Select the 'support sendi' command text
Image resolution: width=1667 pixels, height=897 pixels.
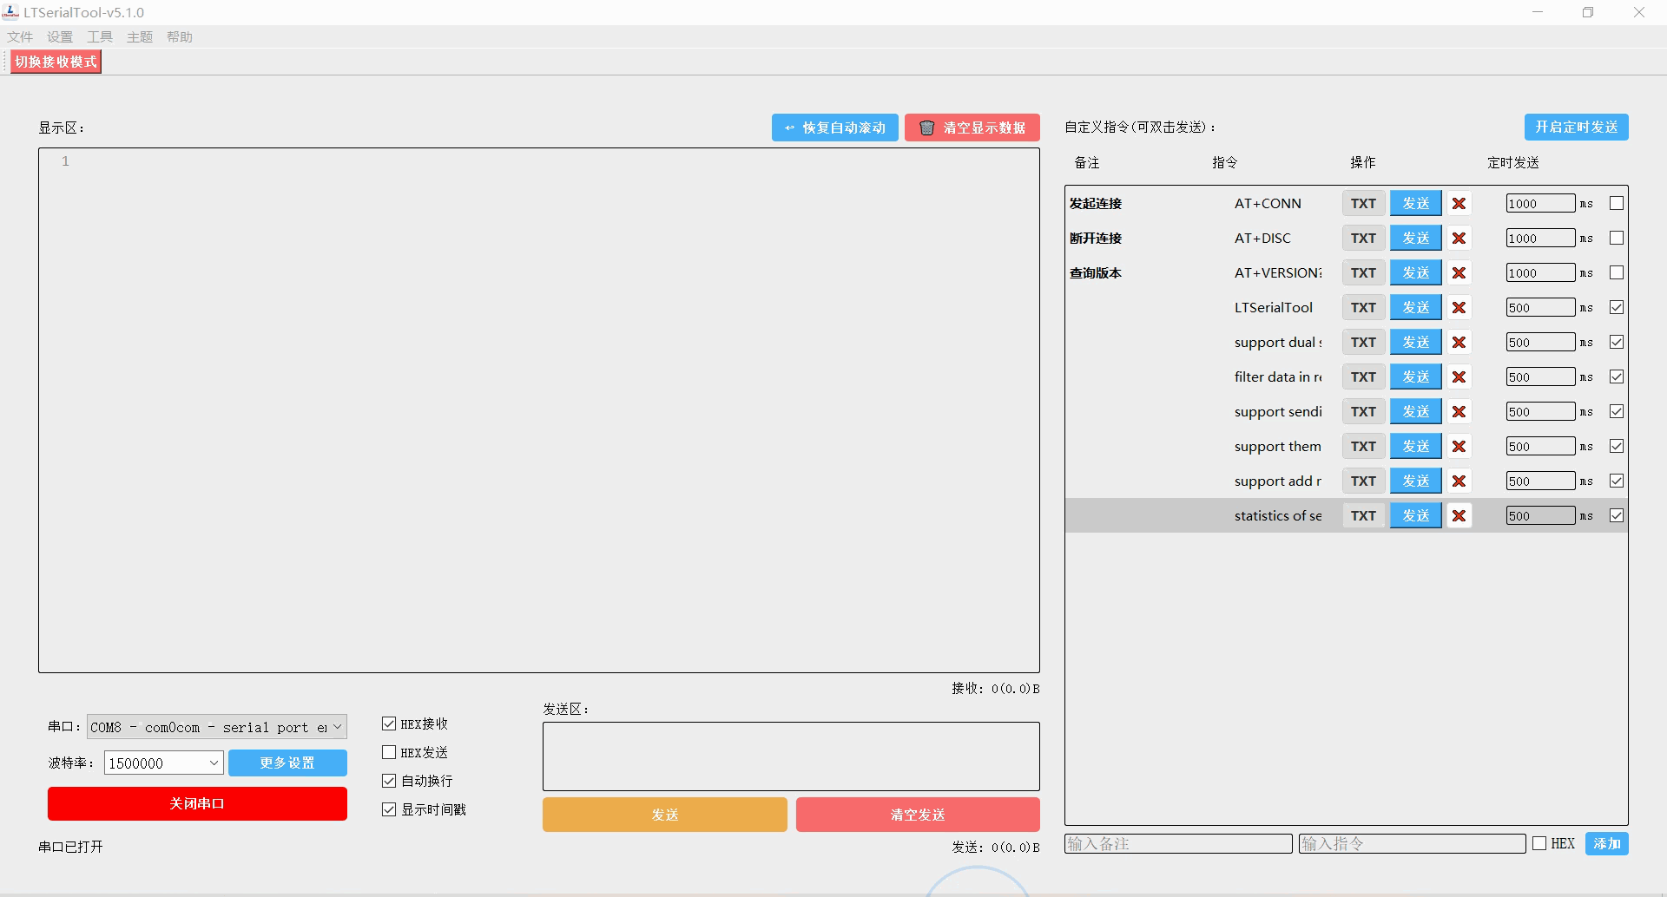(x=1278, y=411)
